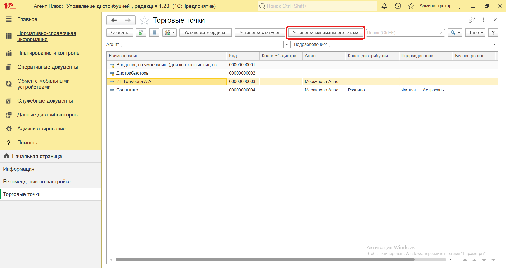Click the create-by-copy document icon

click(x=141, y=33)
